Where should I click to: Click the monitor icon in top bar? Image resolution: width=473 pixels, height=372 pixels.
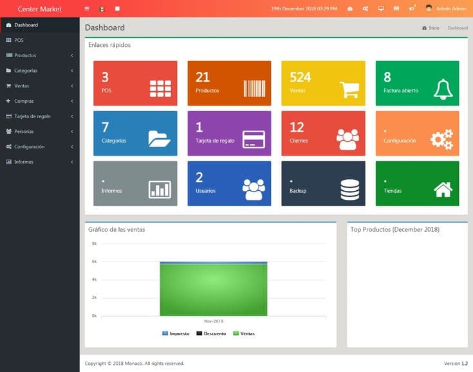[381, 9]
